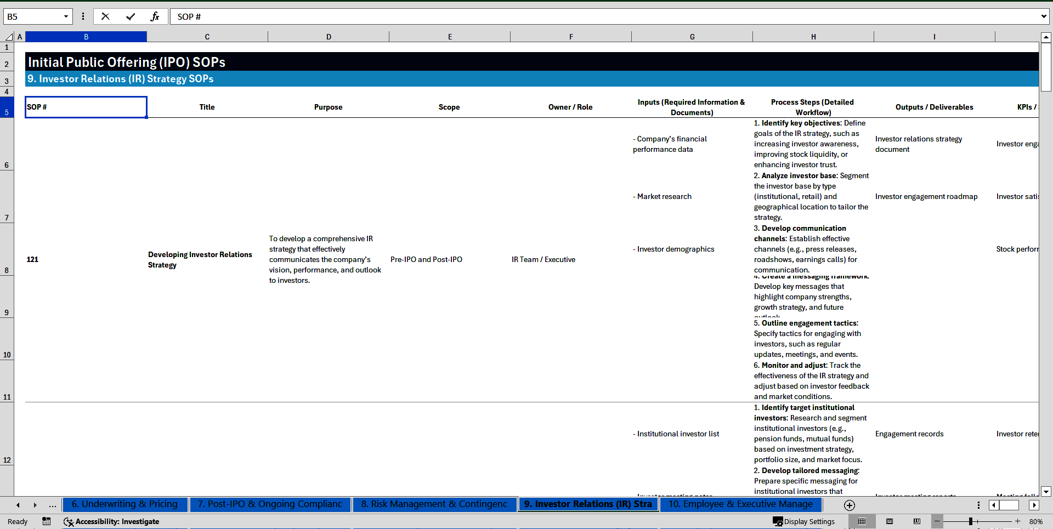Switch to 8. Risk Management sheet tab
1053x529 pixels.
(434, 504)
